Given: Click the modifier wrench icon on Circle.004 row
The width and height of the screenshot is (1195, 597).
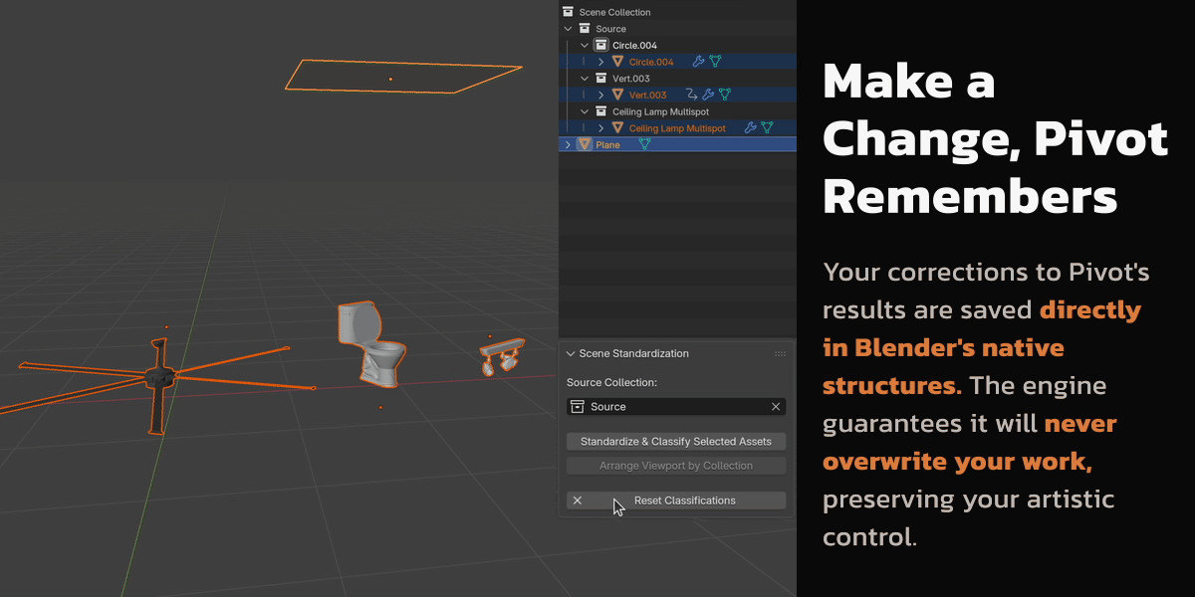Looking at the screenshot, I should (x=698, y=62).
